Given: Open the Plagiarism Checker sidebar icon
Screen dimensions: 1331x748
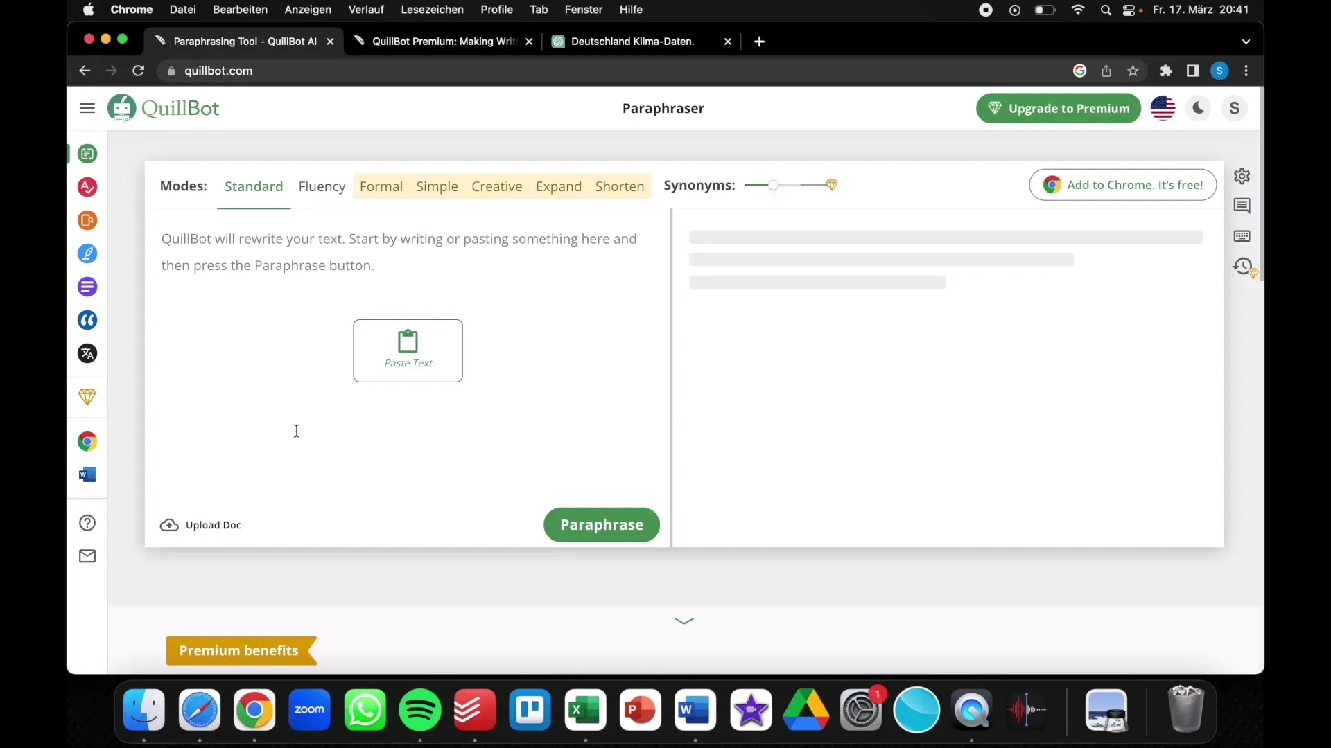Looking at the screenshot, I should (x=87, y=220).
